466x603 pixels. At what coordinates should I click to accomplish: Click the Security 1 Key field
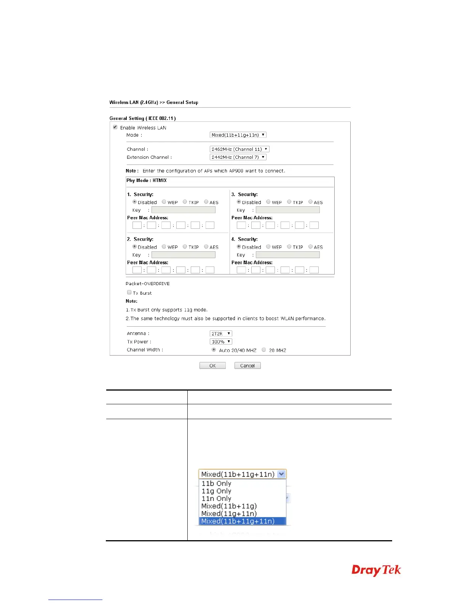(x=184, y=210)
